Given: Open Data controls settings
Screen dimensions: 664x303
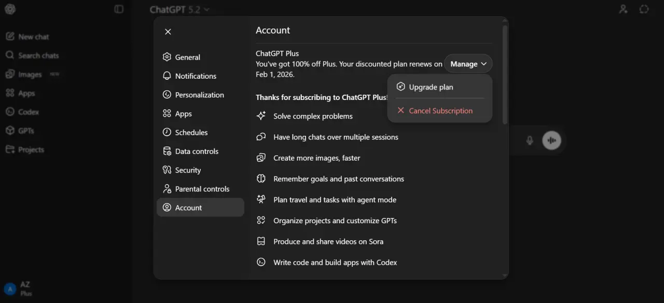Looking at the screenshot, I should (x=200, y=151).
